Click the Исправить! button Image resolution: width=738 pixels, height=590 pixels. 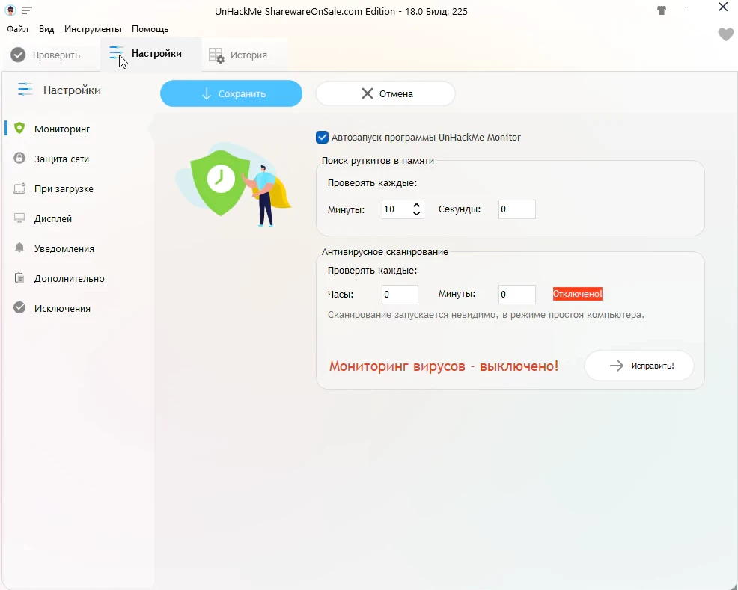(639, 366)
